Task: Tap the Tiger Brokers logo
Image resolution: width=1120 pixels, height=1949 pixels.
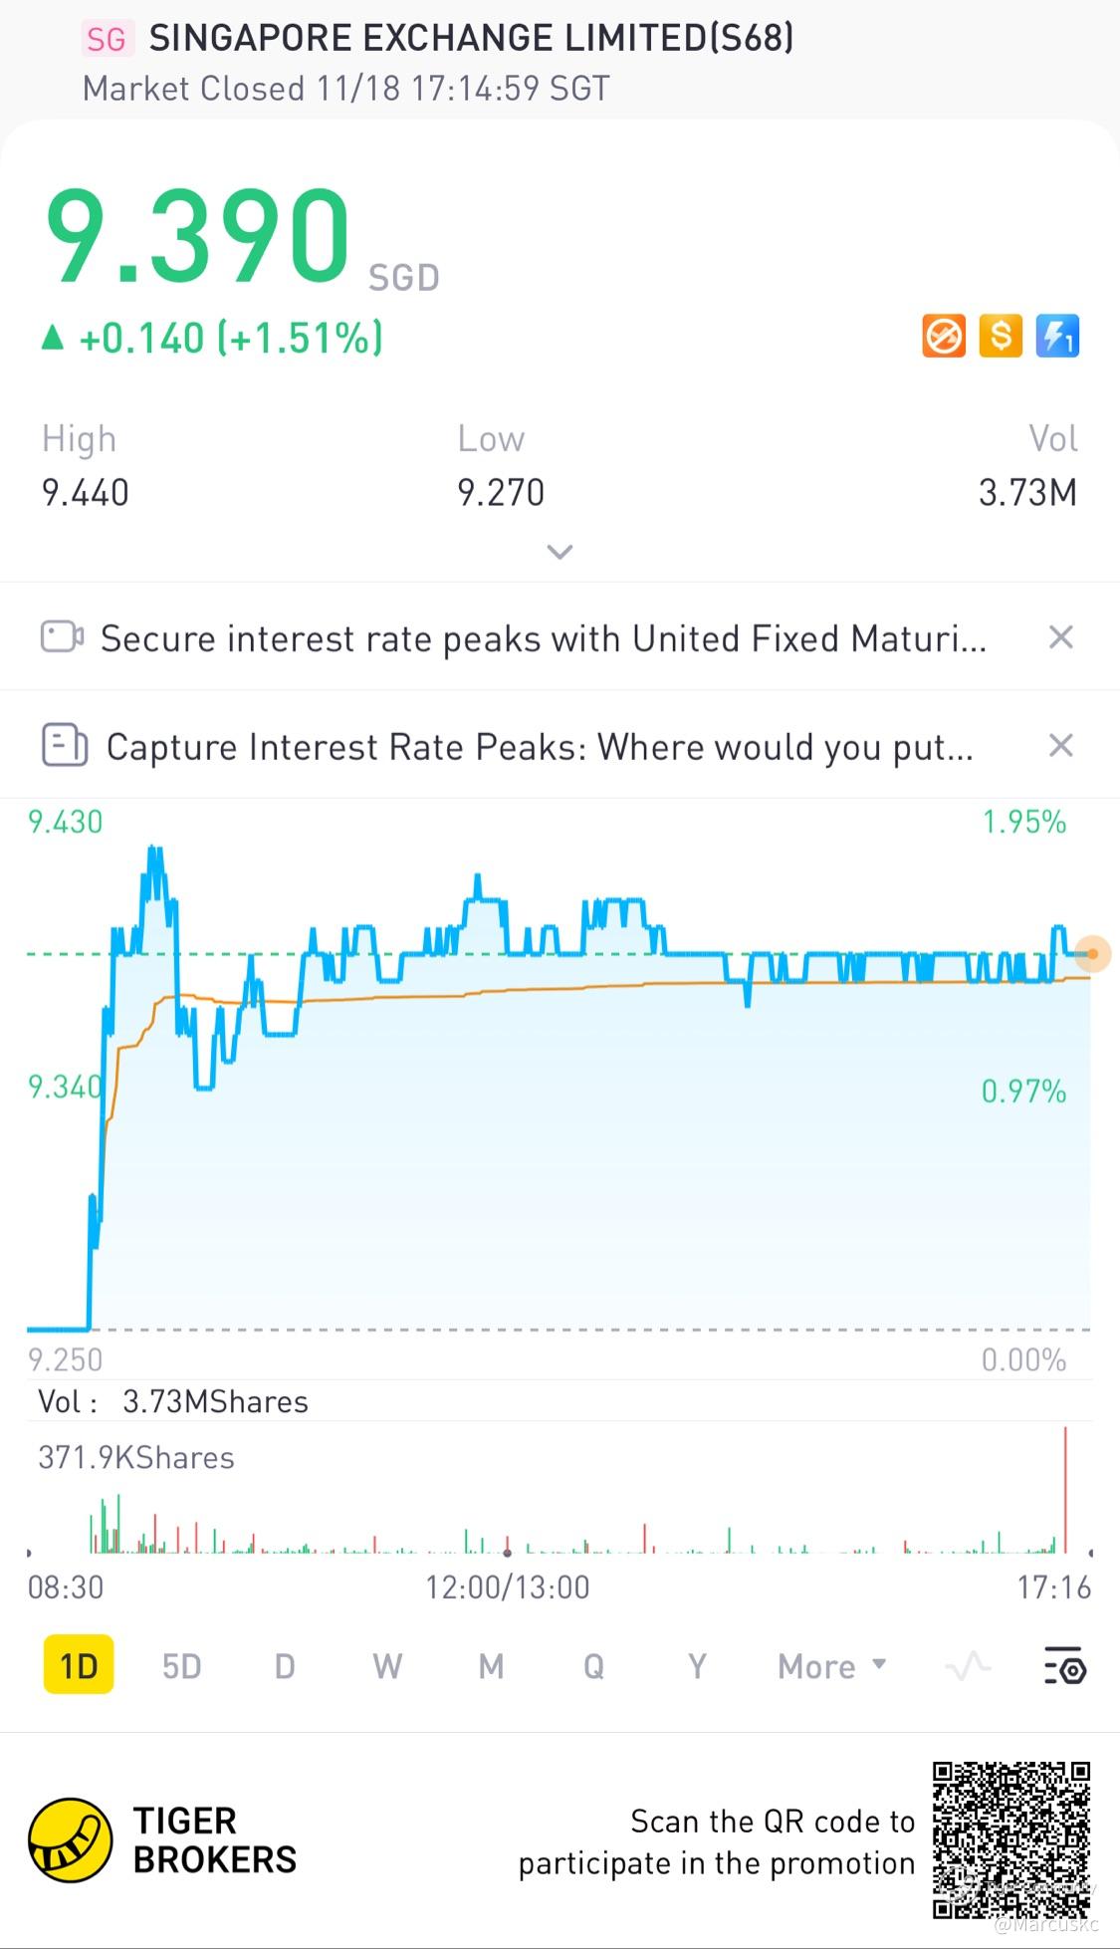Action: point(70,1840)
